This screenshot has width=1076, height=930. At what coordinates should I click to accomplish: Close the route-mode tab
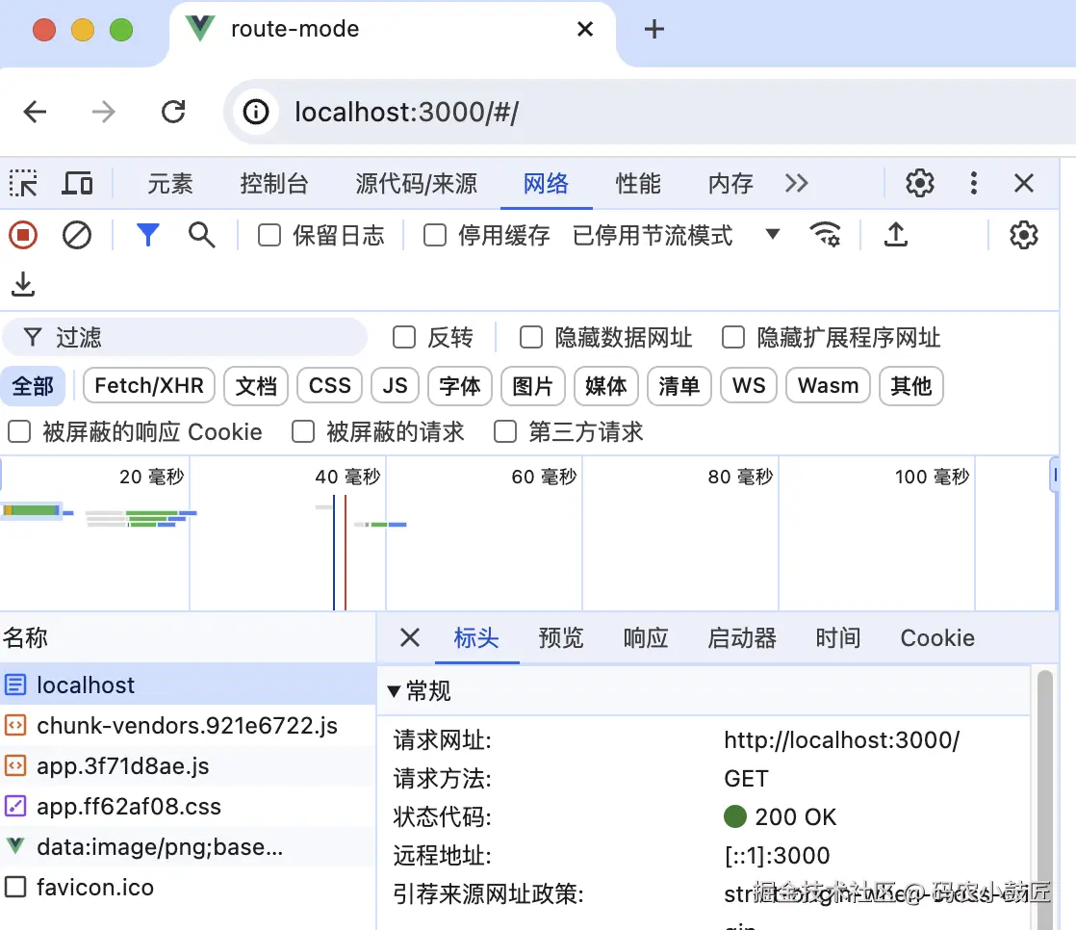click(x=584, y=30)
